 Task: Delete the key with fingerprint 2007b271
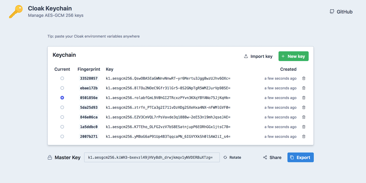click(304, 137)
